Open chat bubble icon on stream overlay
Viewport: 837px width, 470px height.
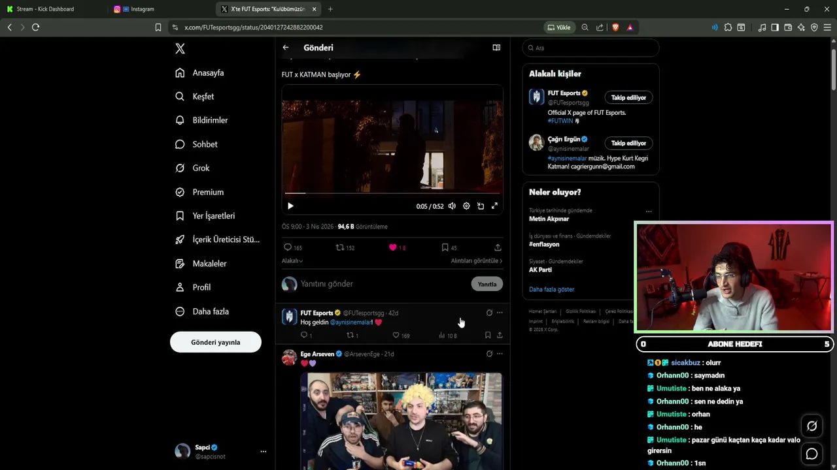(811, 454)
